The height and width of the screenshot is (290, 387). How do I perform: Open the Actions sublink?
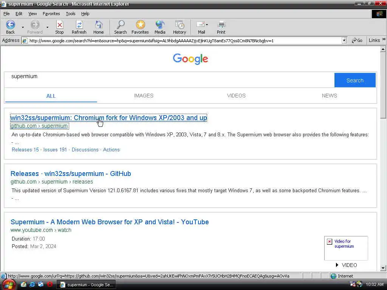point(111,150)
